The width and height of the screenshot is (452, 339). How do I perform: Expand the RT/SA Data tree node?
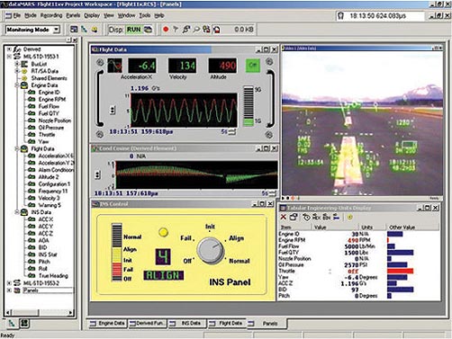point(17,71)
